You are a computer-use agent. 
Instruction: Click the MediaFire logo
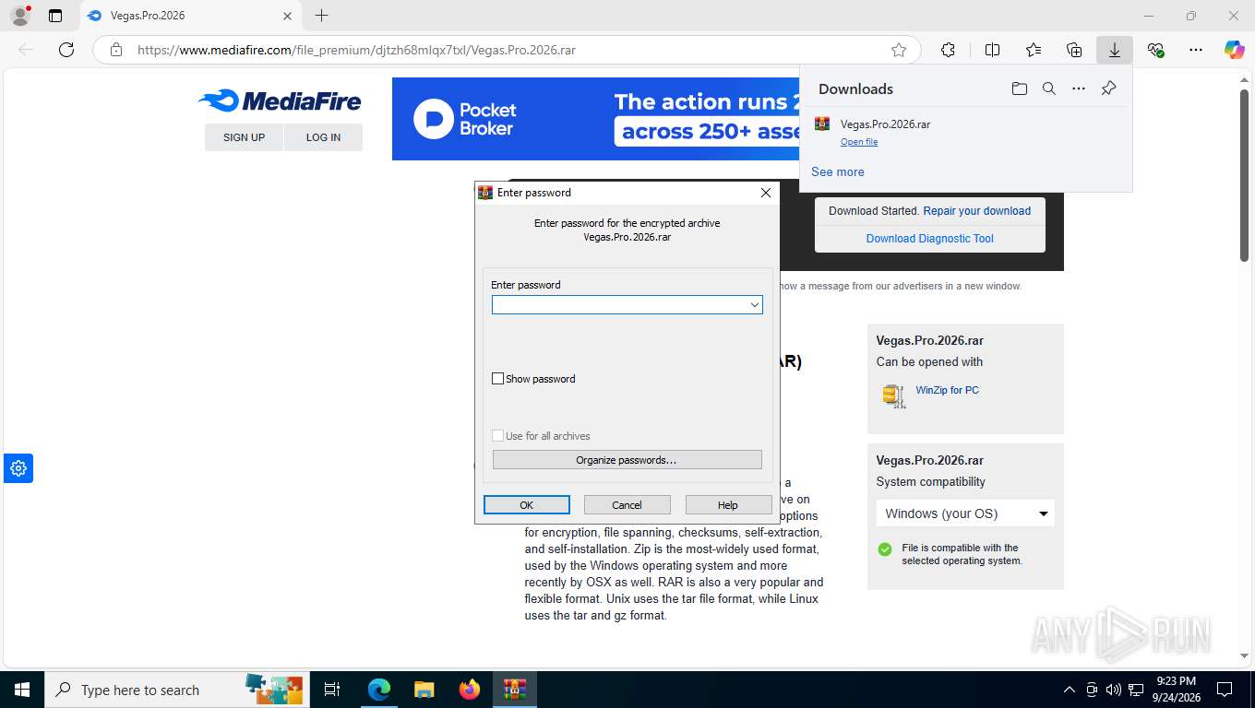(280, 101)
